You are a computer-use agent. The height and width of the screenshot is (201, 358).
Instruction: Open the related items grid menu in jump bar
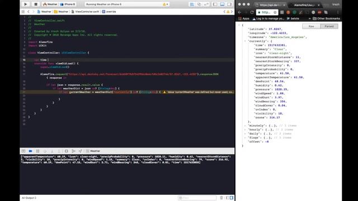23,11
